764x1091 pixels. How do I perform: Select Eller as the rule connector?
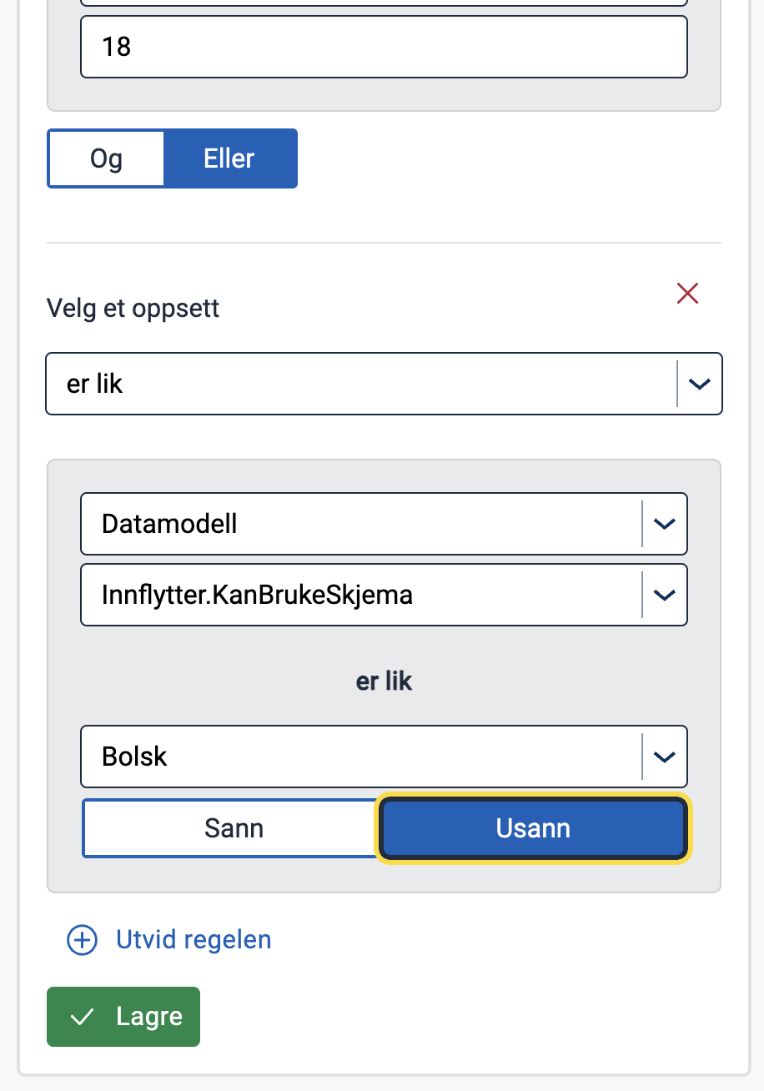230,158
